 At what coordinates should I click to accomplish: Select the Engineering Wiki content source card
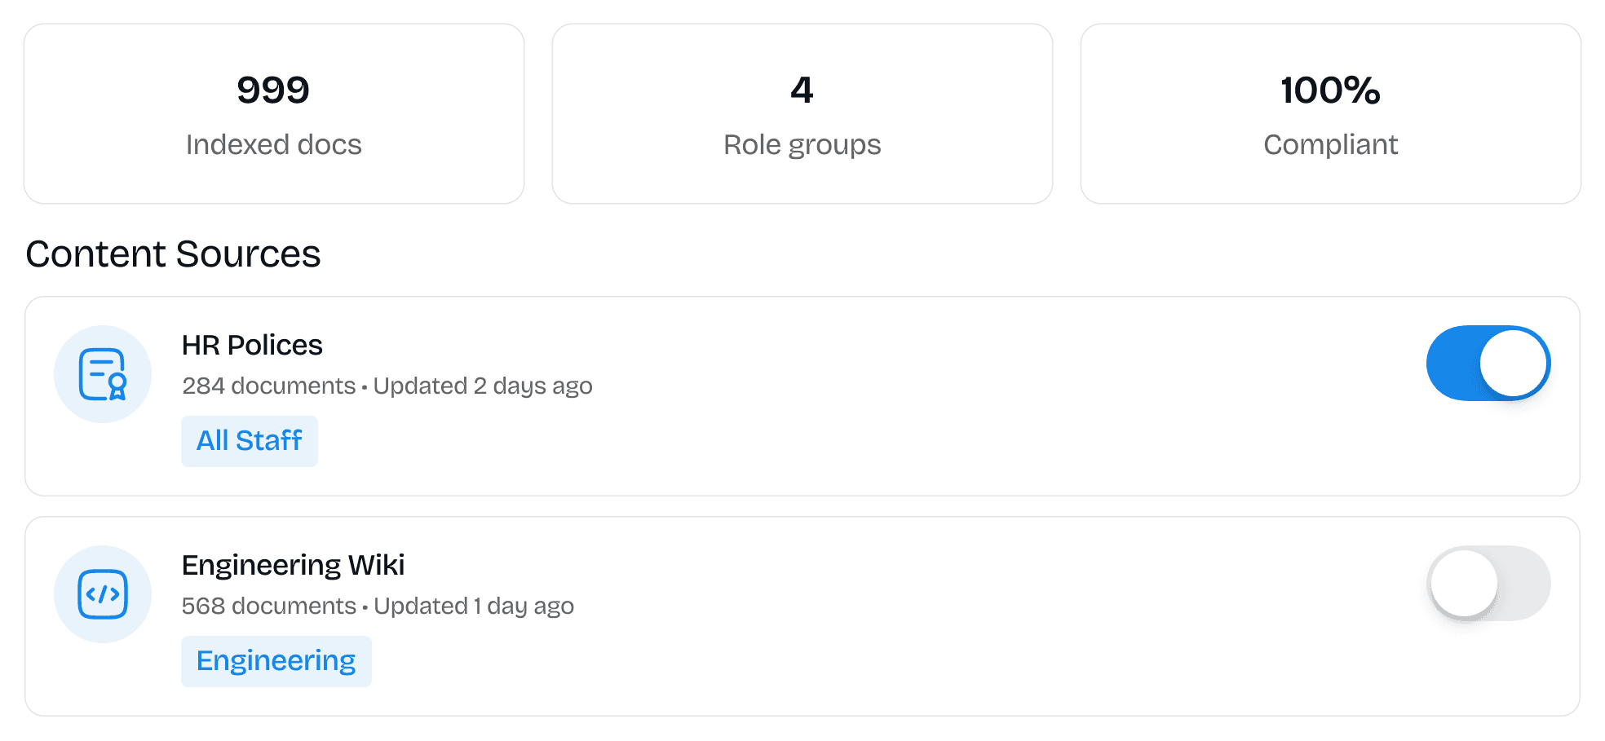coord(802,616)
